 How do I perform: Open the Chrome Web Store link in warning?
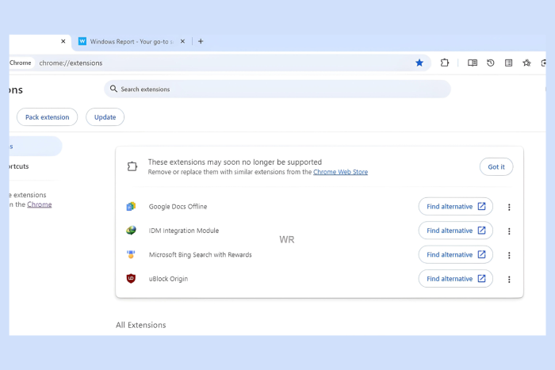click(340, 172)
